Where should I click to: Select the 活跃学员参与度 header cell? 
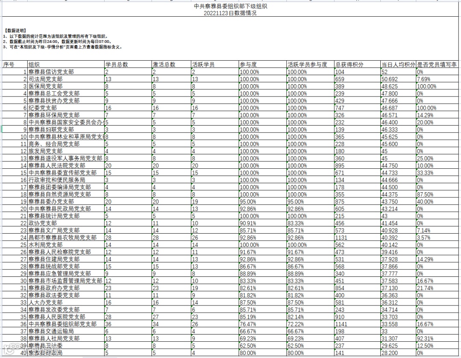[310, 65]
